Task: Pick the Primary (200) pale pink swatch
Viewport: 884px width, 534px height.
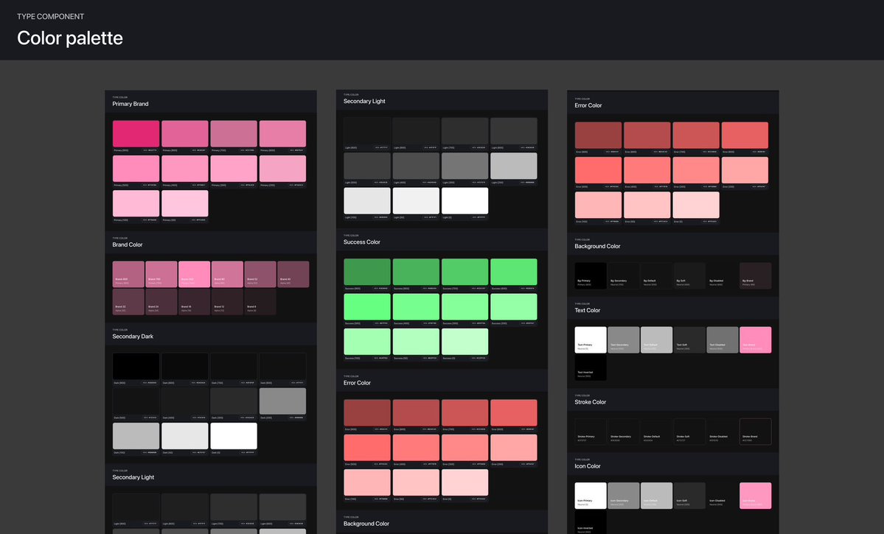Action: pyautogui.click(x=282, y=169)
